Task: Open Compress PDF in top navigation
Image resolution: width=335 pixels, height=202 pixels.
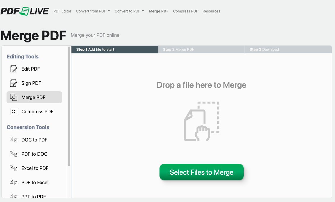Action: [x=186, y=11]
